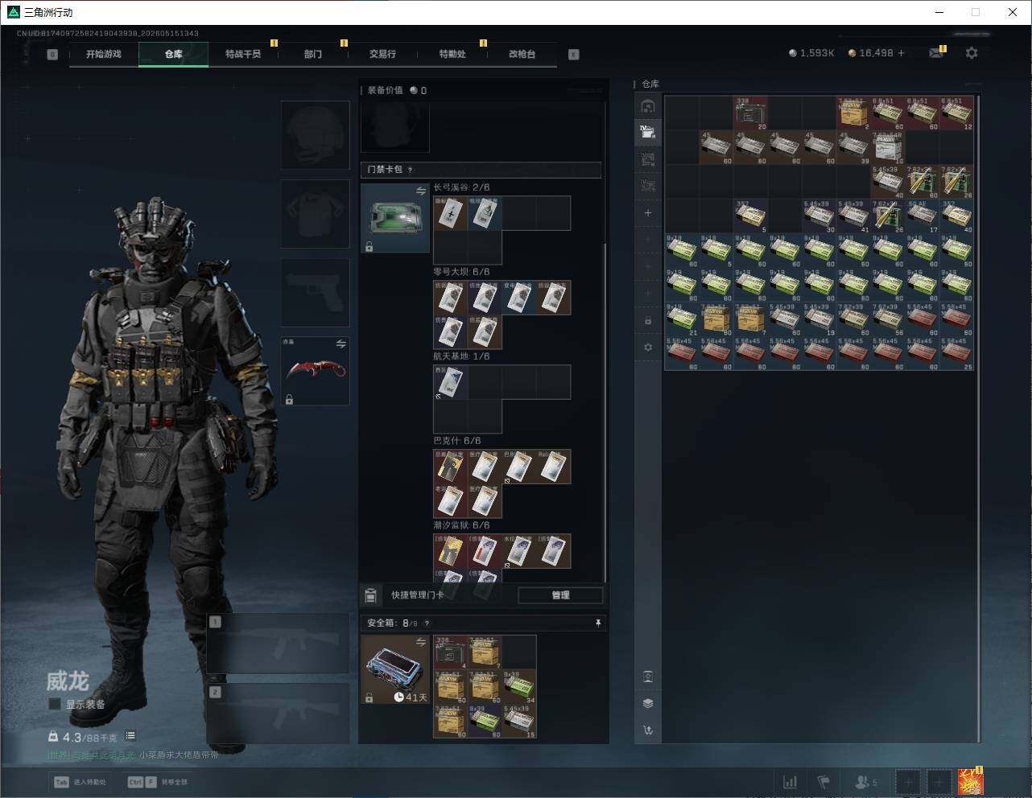1032x798 pixels.
Task: Open the red event icon bottom right
Action: [970, 781]
